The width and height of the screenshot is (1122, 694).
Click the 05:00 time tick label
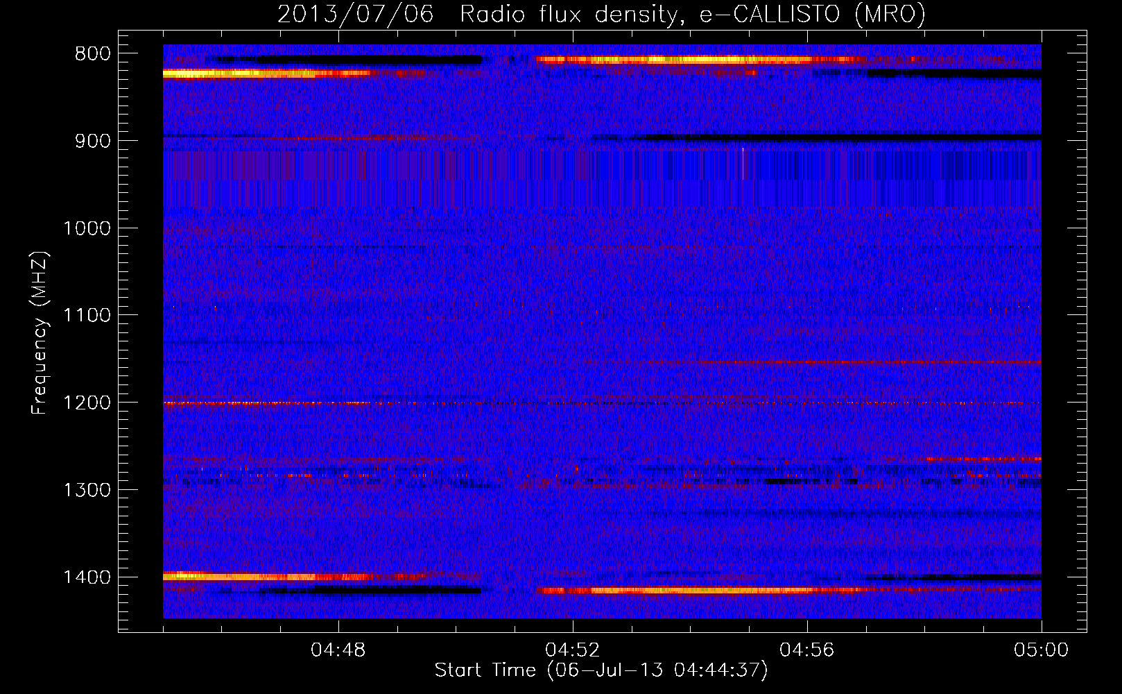[1042, 650]
